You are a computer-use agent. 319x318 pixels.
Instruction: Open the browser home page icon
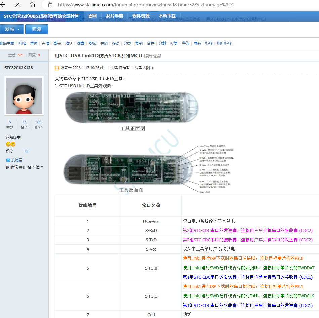pyautogui.click(x=32, y=5)
